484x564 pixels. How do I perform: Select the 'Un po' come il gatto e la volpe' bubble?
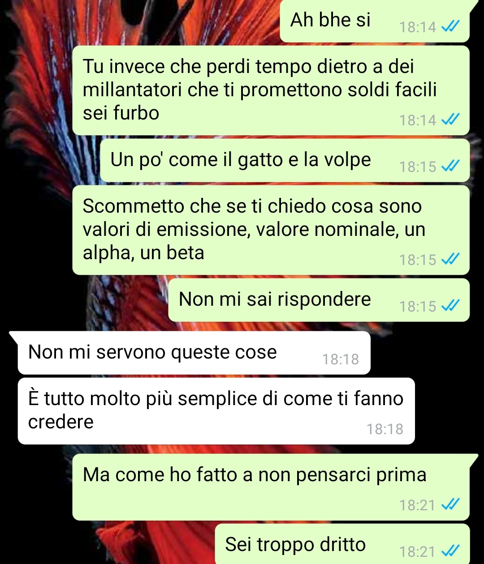[x=285, y=160]
